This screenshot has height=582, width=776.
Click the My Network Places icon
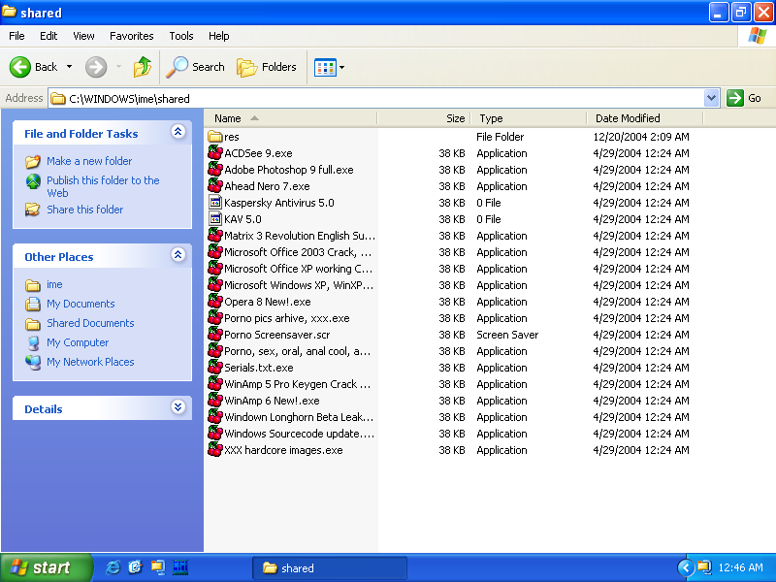click(33, 362)
